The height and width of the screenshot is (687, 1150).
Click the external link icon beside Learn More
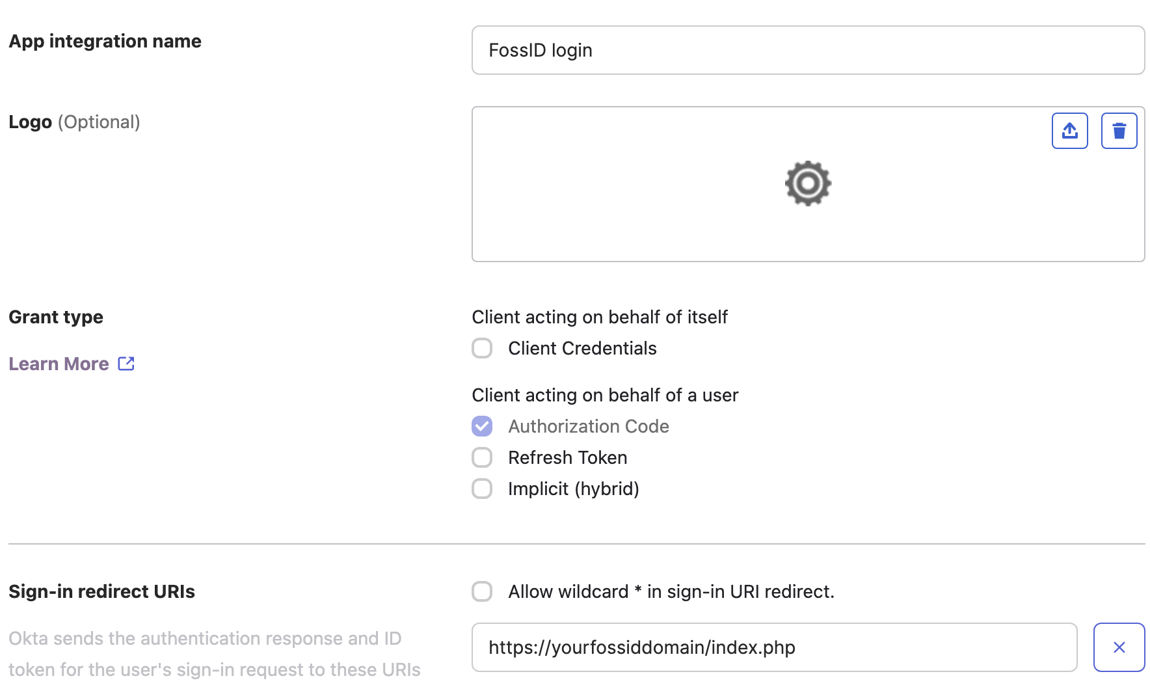(x=126, y=364)
